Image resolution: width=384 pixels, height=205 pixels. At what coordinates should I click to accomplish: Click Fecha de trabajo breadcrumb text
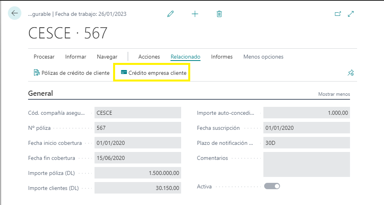click(x=91, y=14)
